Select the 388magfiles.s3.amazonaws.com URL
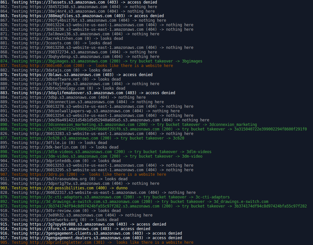The image size is (313, 245). point(71,16)
